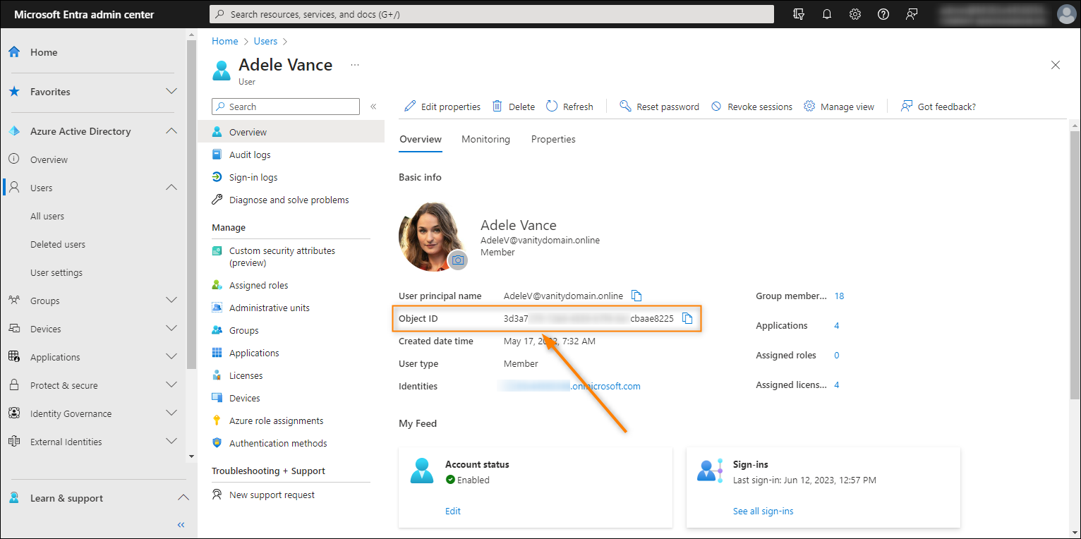Expand the Favorites section
1081x539 pixels.
171,92
